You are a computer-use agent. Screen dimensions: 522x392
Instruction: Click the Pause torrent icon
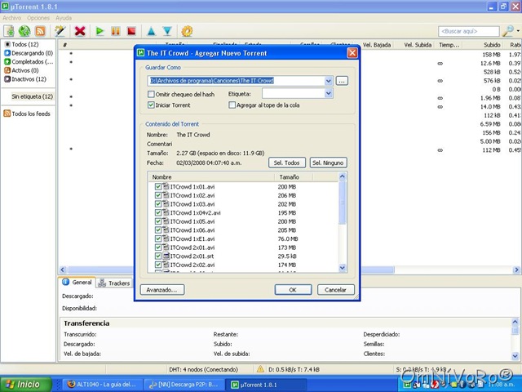pyautogui.click(x=116, y=31)
